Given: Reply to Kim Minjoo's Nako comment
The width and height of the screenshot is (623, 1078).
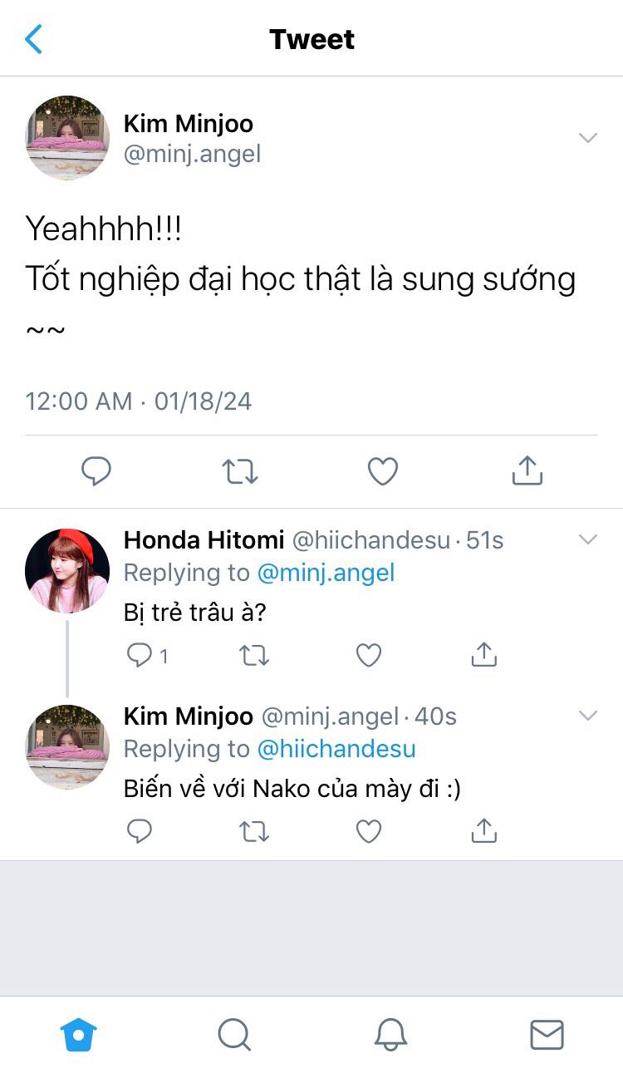Looking at the screenshot, I should (139, 831).
